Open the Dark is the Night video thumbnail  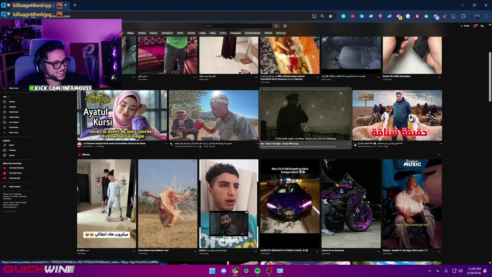[306, 115]
